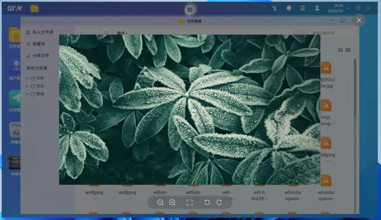Click the clock showing 14:26
Image resolution: width=381 pixels, height=220 pixels.
[x=338, y=6]
